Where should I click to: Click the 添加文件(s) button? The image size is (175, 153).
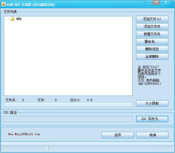click(152, 19)
